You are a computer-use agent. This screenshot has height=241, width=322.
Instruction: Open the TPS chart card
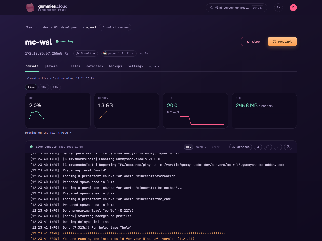coord(195,111)
